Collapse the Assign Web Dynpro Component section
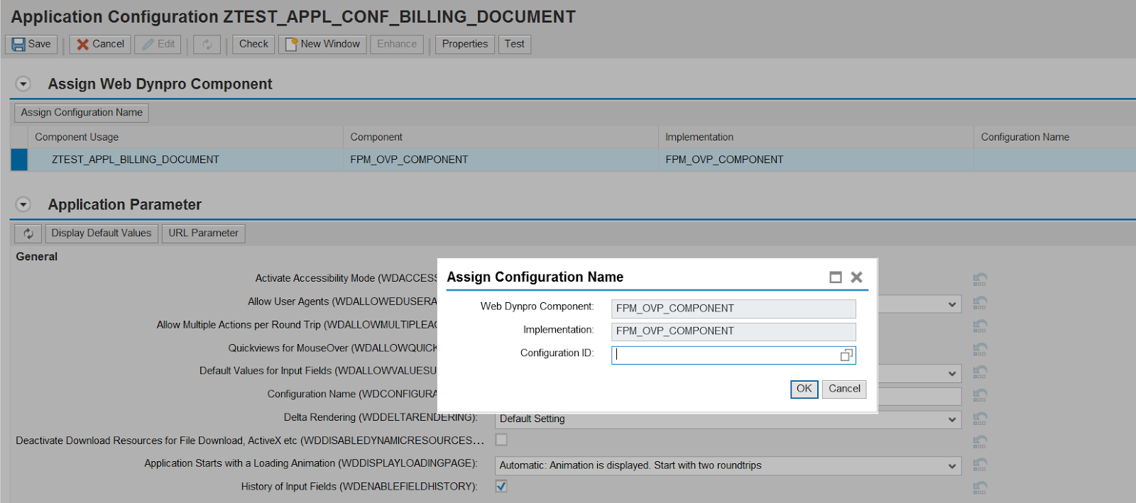This screenshot has width=1136, height=503. pyautogui.click(x=23, y=84)
